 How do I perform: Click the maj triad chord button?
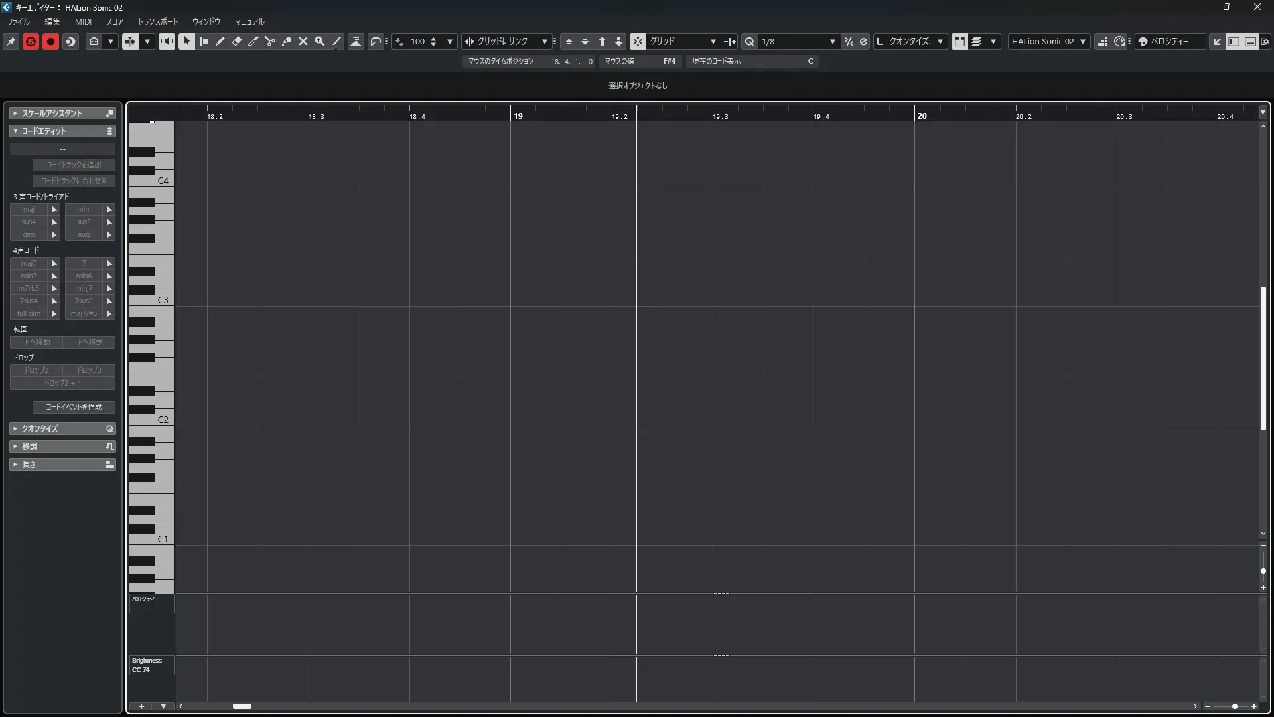tap(29, 209)
